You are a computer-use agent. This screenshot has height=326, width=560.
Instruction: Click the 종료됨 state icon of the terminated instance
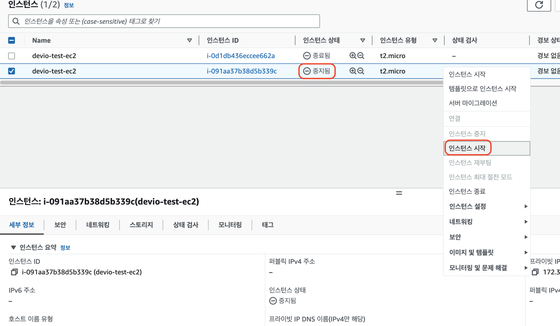tap(307, 56)
